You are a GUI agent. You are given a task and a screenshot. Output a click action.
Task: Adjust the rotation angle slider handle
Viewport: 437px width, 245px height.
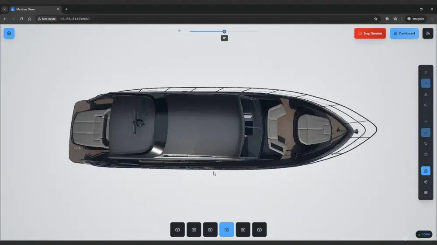tap(224, 31)
